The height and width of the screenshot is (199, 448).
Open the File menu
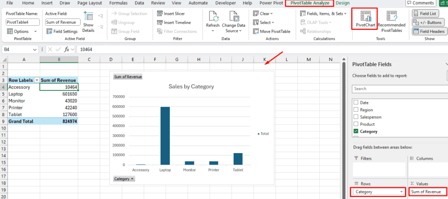point(10,3)
